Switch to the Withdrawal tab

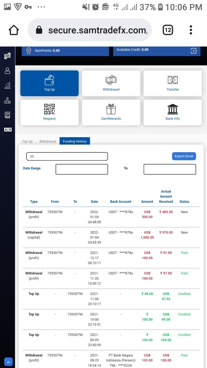click(48, 141)
